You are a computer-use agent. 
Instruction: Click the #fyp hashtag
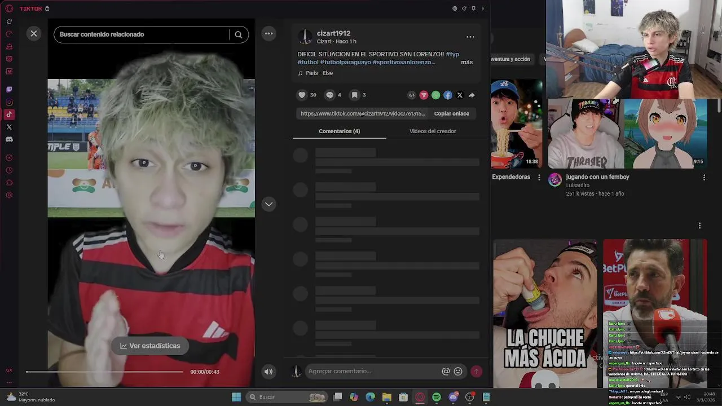452,54
